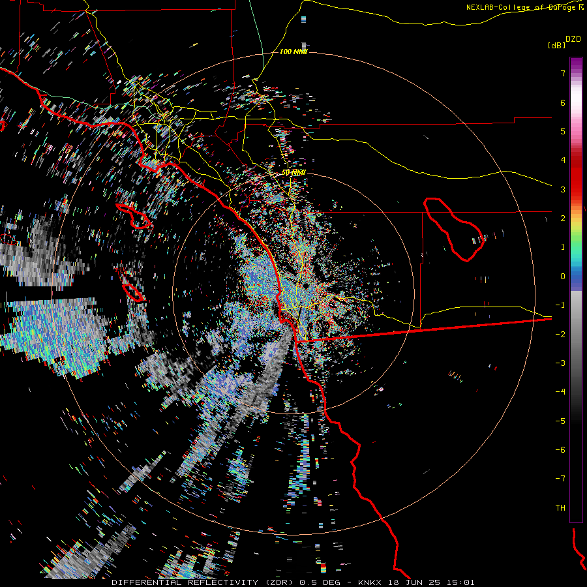The width and height of the screenshot is (587, 587).
Task: Click the 50 NMI range ring label
Action: click(x=293, y=172)
